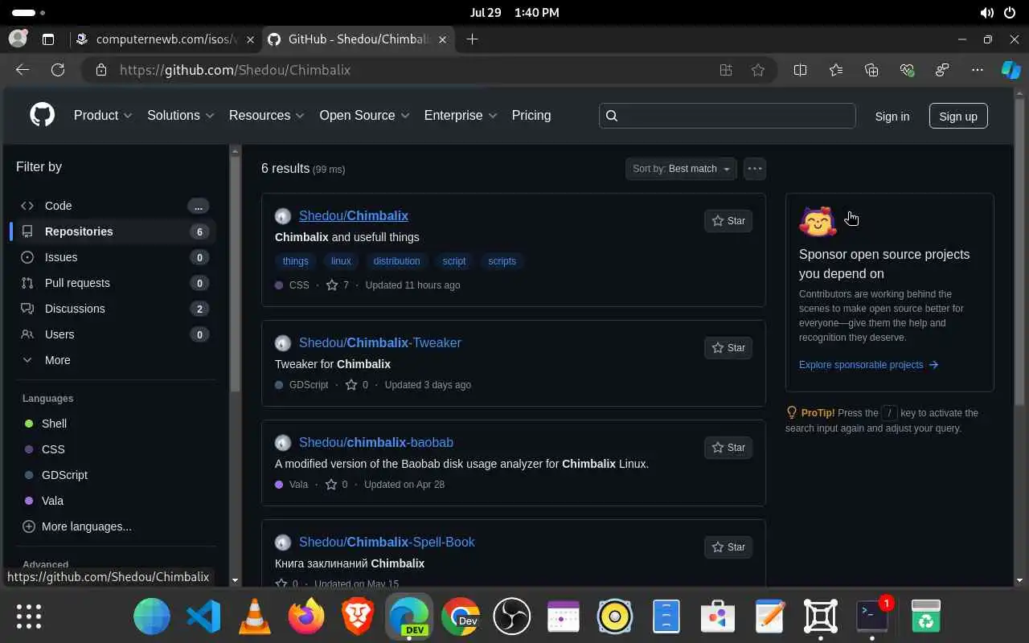Open Chrome Dev from the dock
The width and height of the screenshot is (1029, 643).
click(461, 616)
